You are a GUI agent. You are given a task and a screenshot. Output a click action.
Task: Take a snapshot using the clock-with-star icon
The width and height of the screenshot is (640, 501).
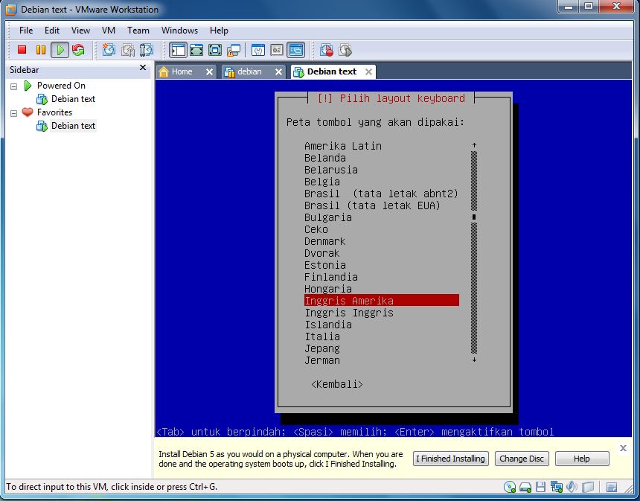click(109, 50)
